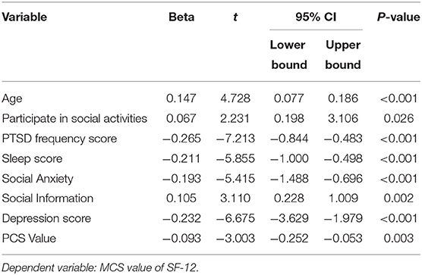
Task: Click the Variable column header
Action: point(24,17)
